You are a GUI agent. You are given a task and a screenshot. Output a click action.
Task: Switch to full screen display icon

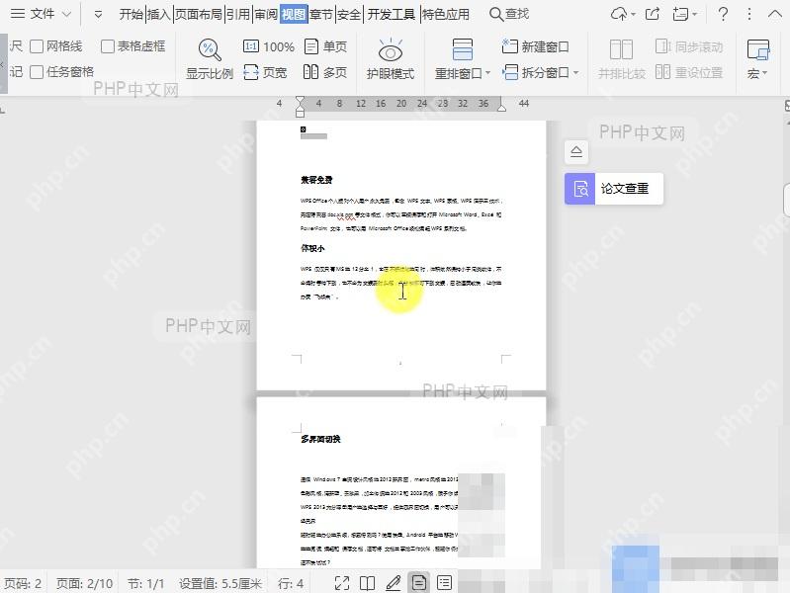342,583
